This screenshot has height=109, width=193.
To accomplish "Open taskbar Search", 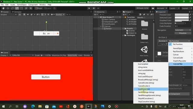I will (x=10, y=106).
